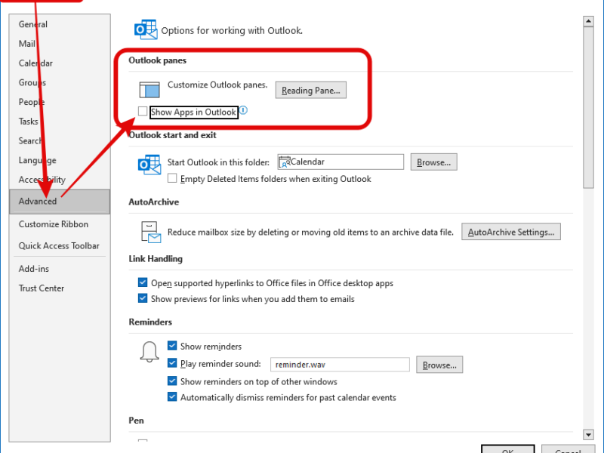Click the Customize Outlook panes layout icon
The height and width of the screenshot is (453, 604).
pyautogui.click(x=149, y=90)
